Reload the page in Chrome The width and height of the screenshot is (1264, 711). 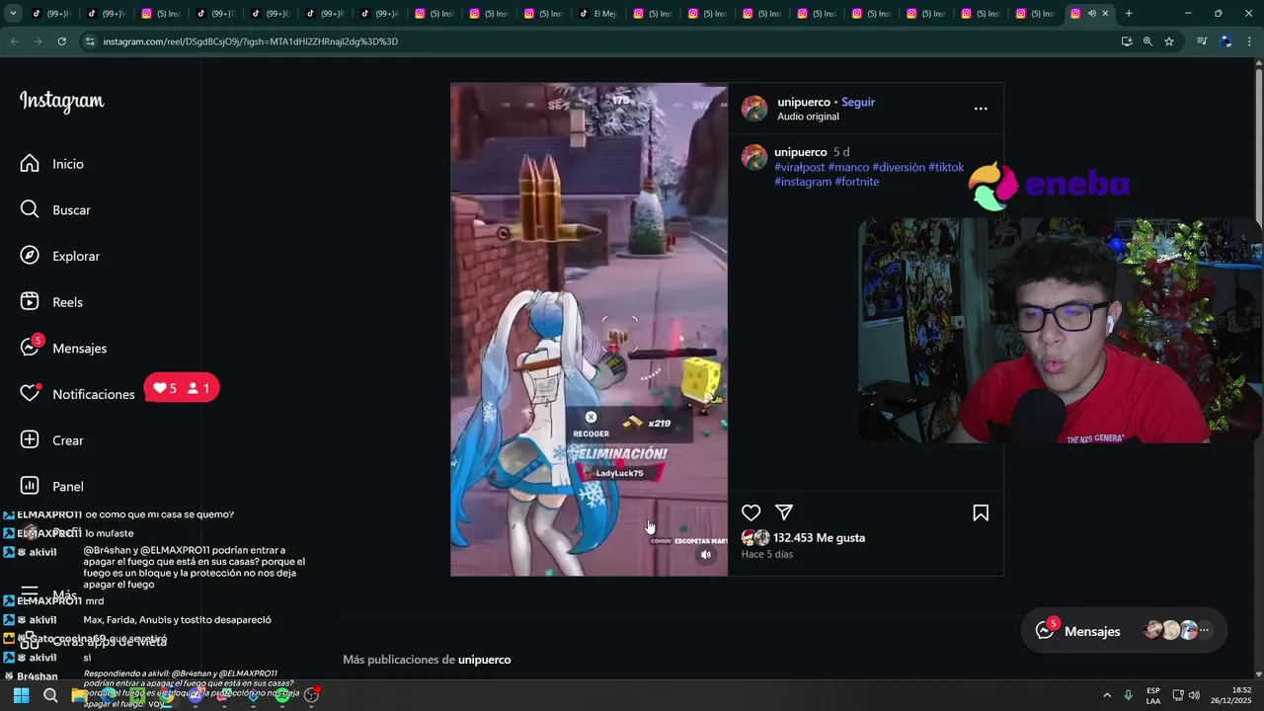[x=61, y=41]
